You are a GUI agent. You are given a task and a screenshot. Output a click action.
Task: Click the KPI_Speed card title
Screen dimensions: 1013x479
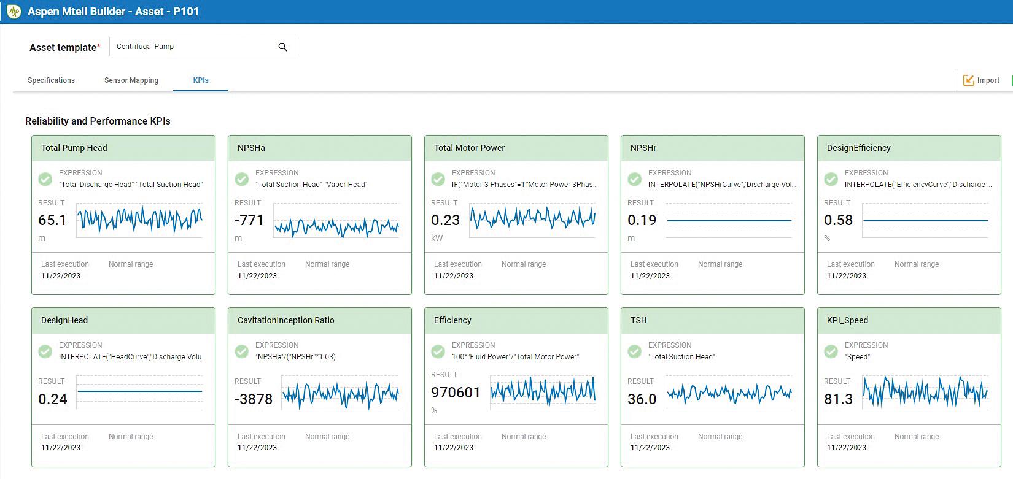click(848, 320)
